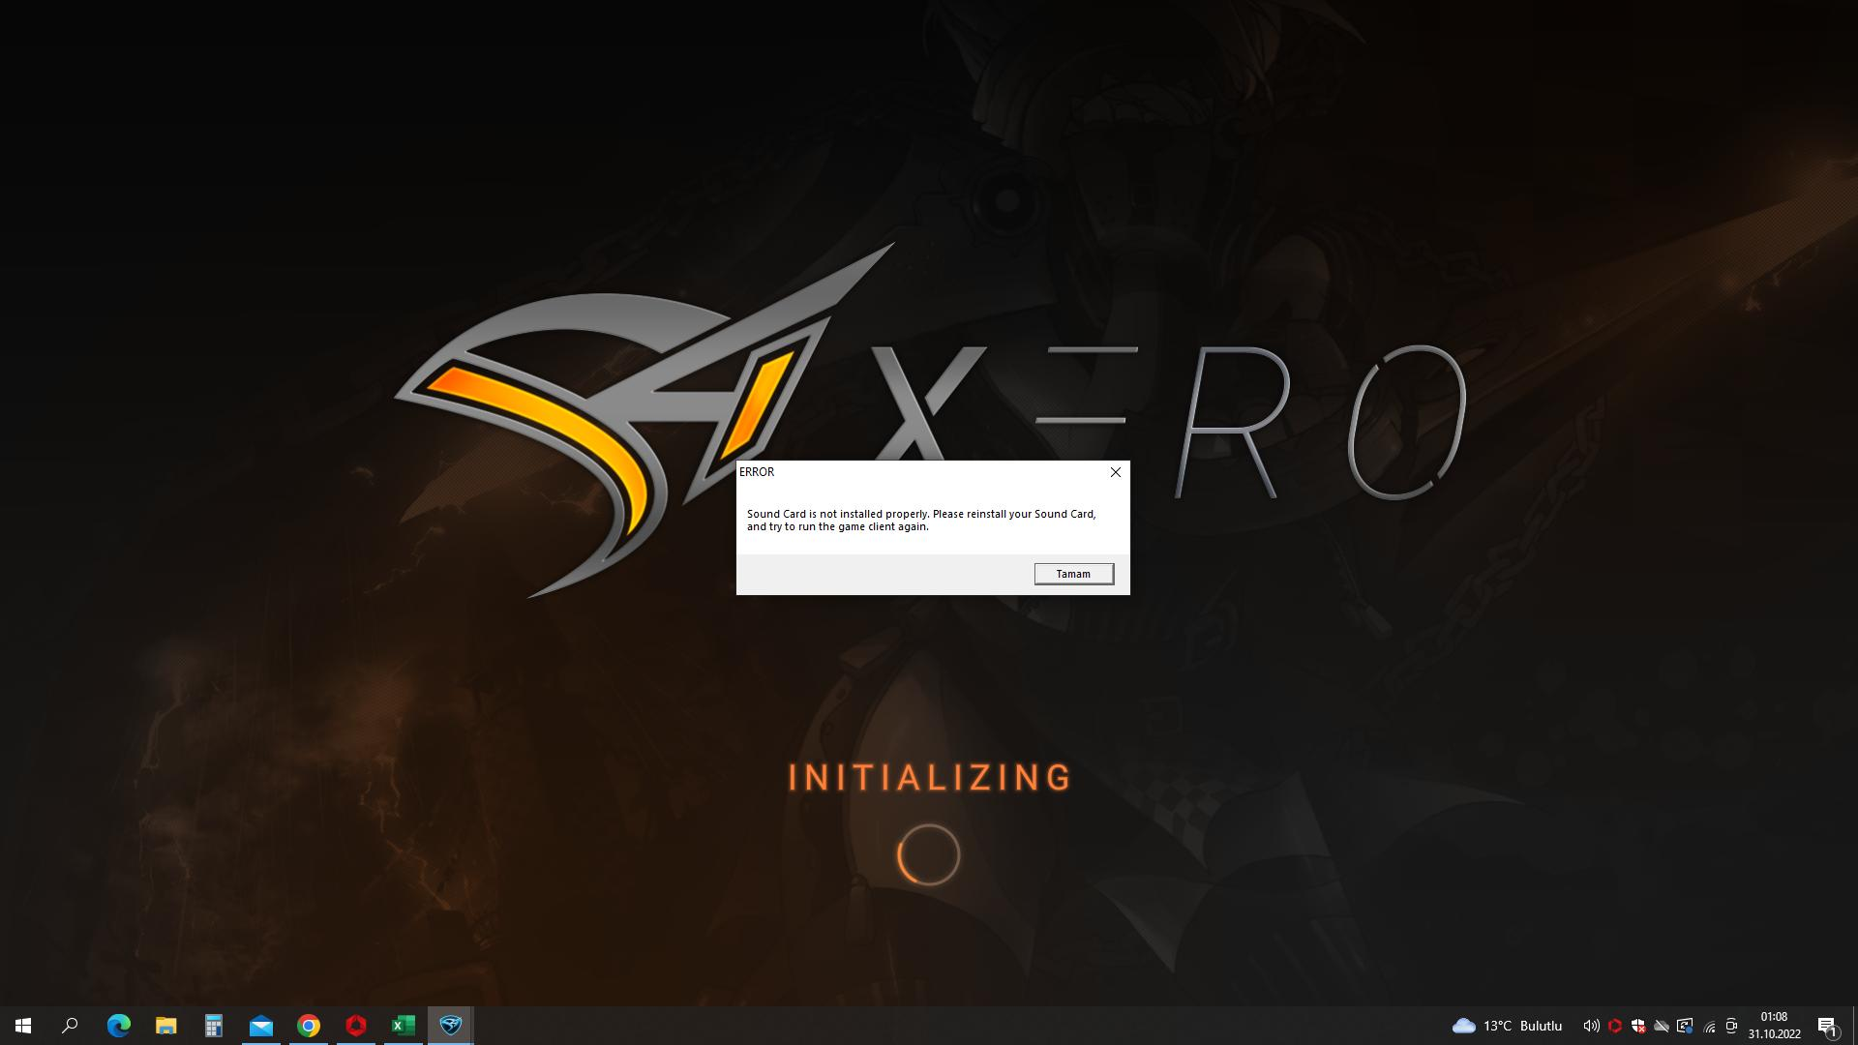
Task: Close the ERROR dialog with X
Action: coord(1115,472)
